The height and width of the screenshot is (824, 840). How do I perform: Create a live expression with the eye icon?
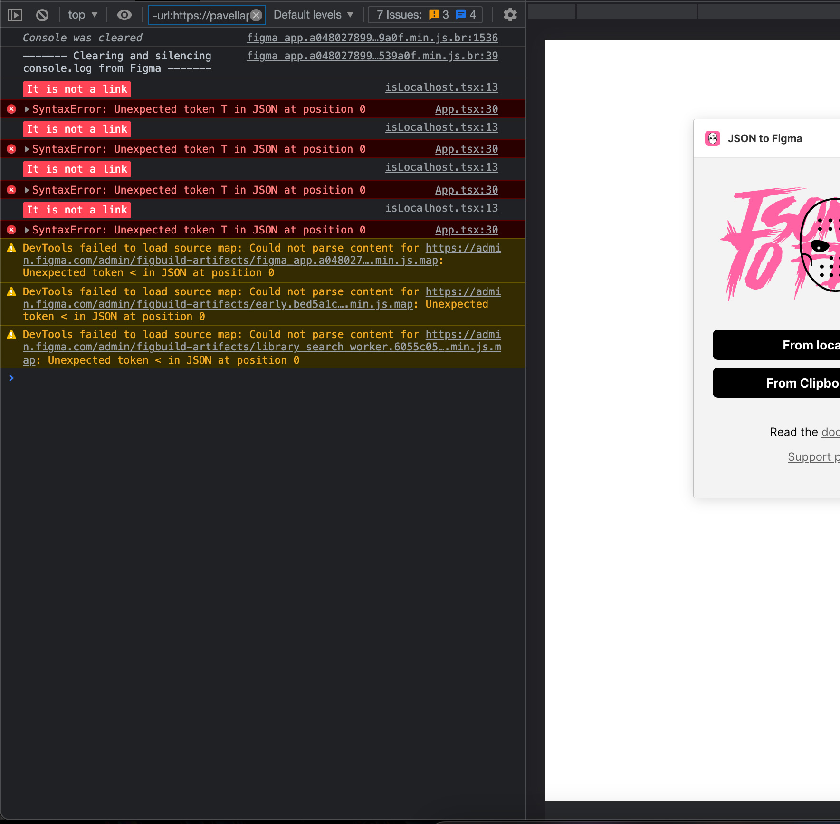(x=124, y=15)
